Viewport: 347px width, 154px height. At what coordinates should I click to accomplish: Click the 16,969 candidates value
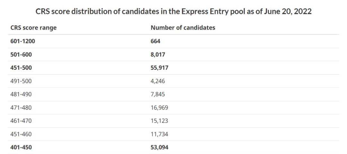pos(159,108)
